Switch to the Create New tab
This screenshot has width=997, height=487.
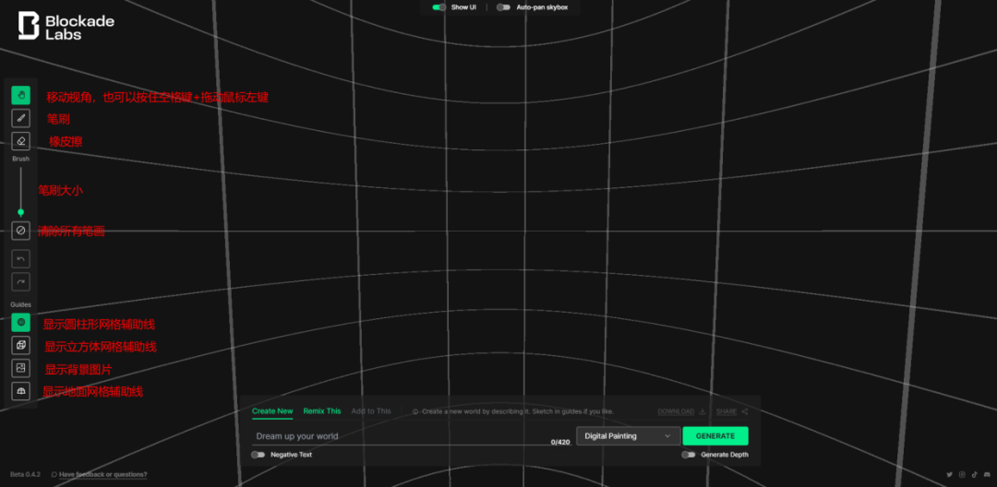tap(272, 411)
